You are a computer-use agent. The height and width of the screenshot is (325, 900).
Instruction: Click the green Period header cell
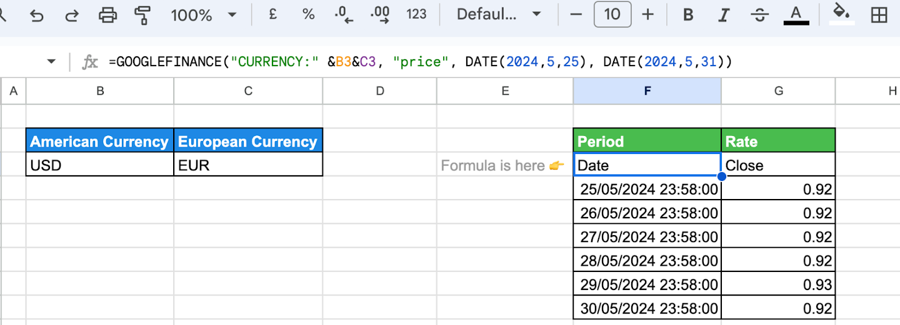(x=647, y=141)
